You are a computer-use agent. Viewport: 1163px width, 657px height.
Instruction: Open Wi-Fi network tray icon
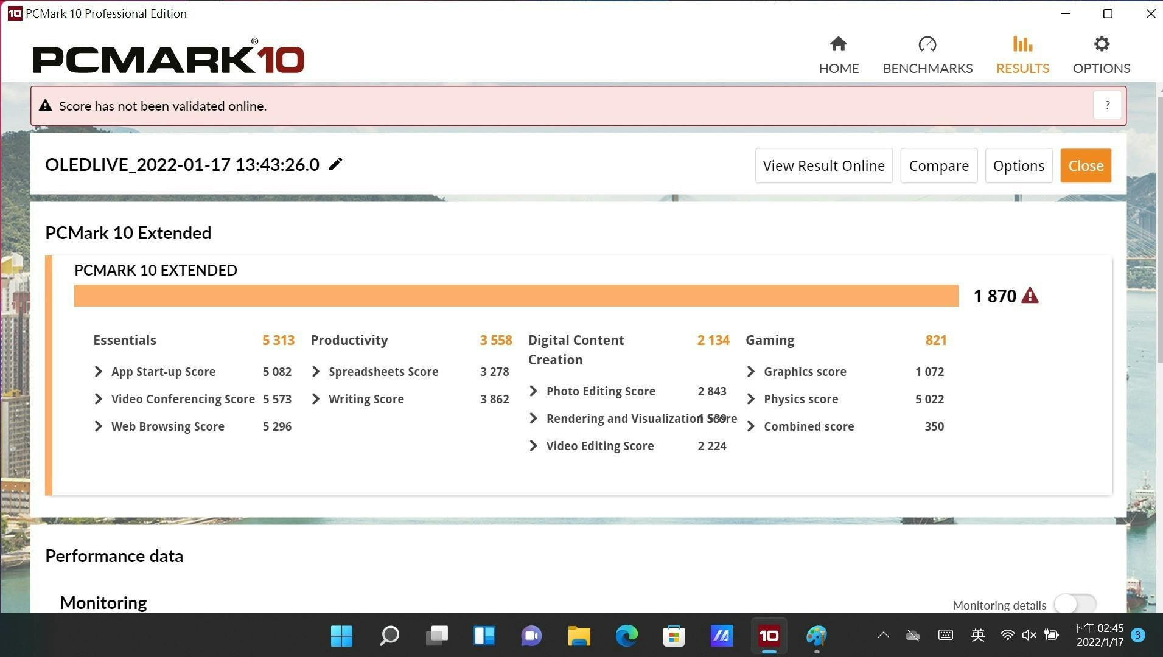(1007, 636)
